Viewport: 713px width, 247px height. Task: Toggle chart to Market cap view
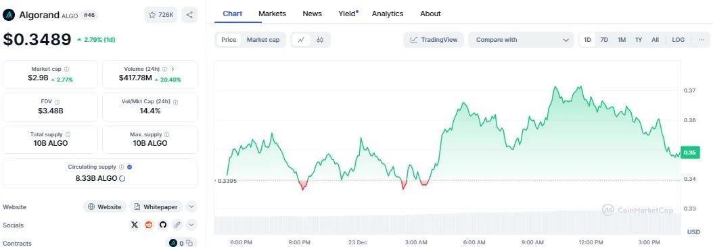[263, 40]
